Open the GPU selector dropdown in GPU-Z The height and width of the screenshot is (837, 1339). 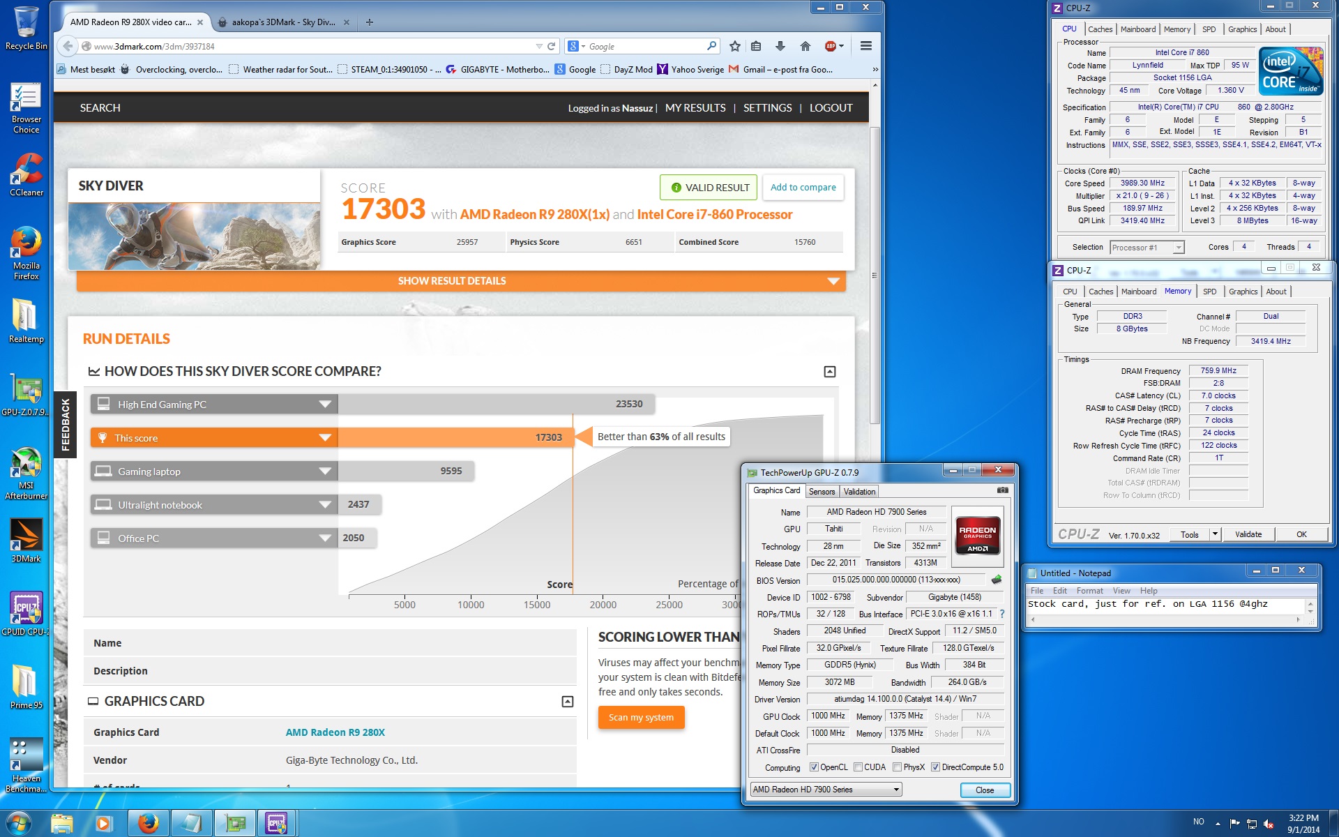(826, 790)
